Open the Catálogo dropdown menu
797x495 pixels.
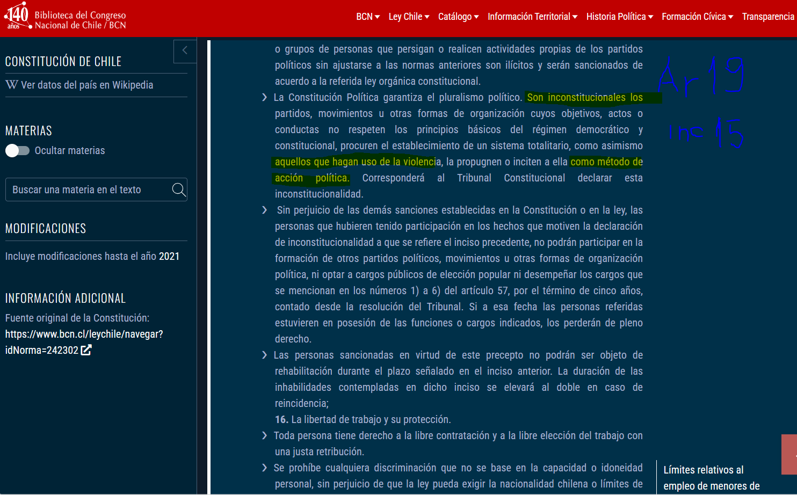coord(458,17)
